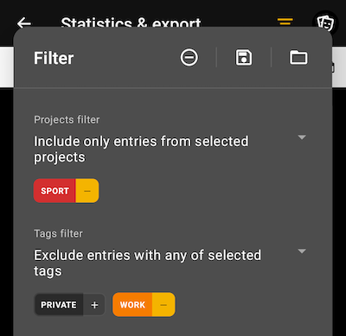Click the 'Tags filter' label
346x336 pixels.
[x=58, y=233]
